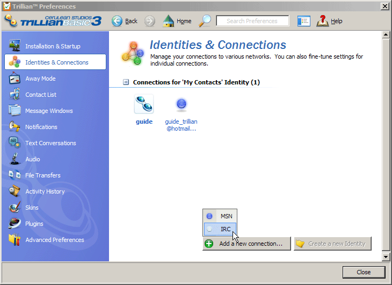The height and width of the screenshot is (285, 392).
Task: Click the Installation & Startup monitor icon
Action: [x=14, y=46]
